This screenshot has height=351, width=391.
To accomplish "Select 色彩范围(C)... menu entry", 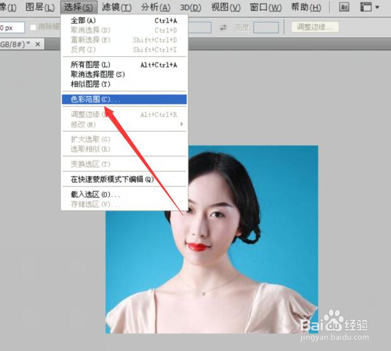I will tap(124, 99).
